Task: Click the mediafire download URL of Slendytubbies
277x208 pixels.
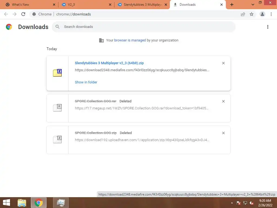Action: pos(142,70)
